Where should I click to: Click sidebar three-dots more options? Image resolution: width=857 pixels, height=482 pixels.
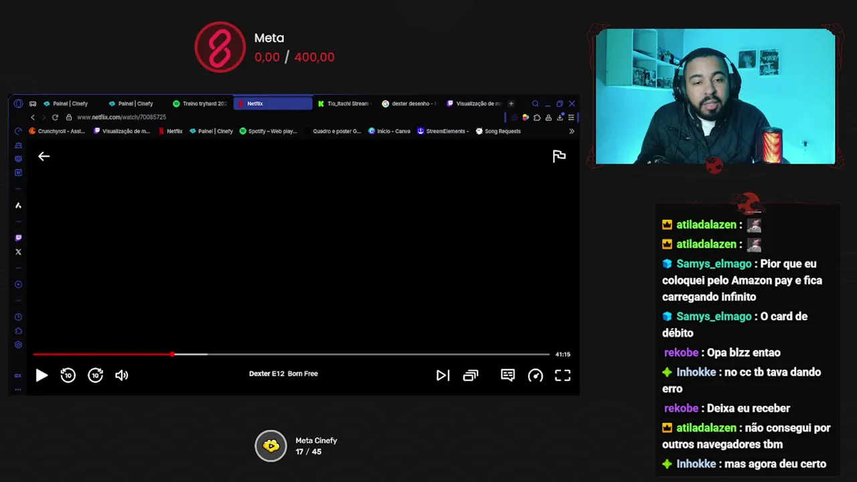[18, 389]
